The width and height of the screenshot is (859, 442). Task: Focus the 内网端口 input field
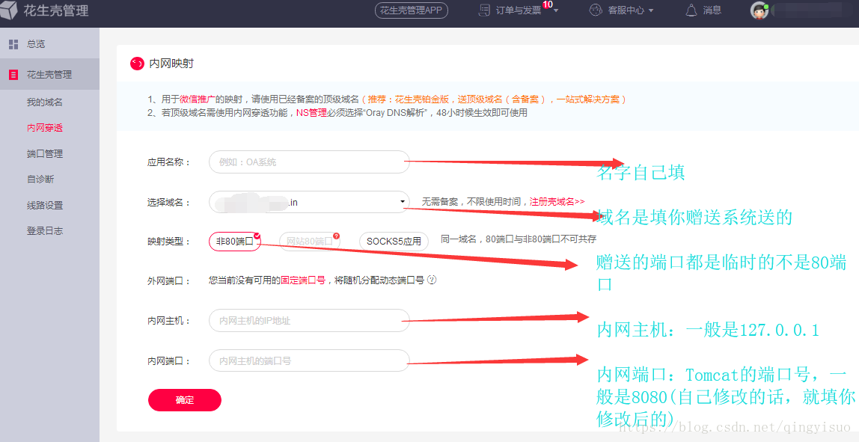coord(309,361)
